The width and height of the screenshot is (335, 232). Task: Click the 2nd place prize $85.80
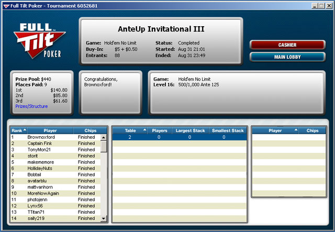[x=60, y=95]
